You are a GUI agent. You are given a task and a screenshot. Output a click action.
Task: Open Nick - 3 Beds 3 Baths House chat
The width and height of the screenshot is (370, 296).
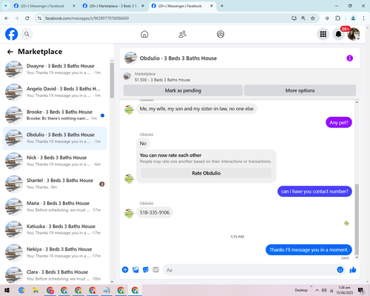point(55,161)
